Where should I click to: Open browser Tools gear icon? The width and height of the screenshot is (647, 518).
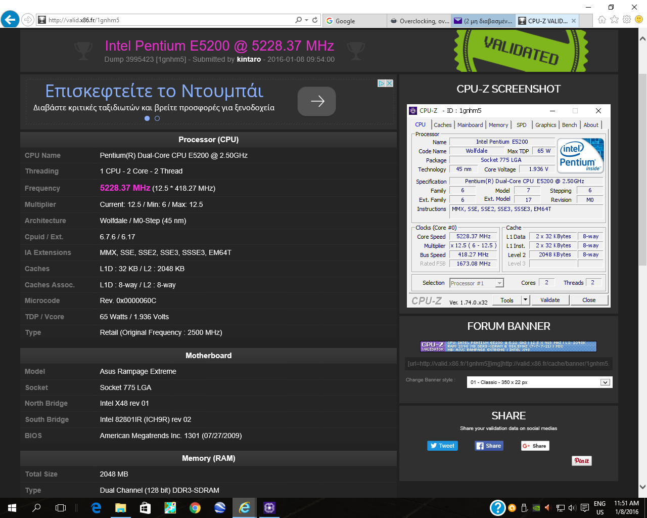[x=627, y=20]
